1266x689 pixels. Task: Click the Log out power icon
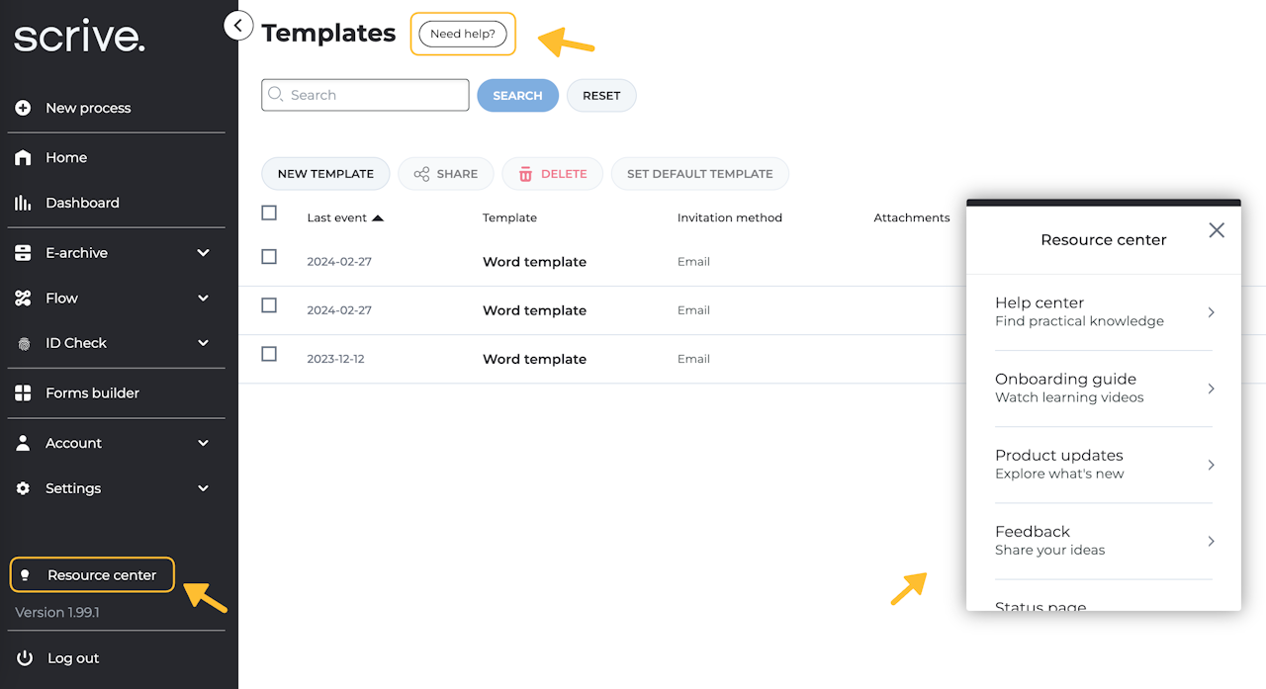point(25,658)
